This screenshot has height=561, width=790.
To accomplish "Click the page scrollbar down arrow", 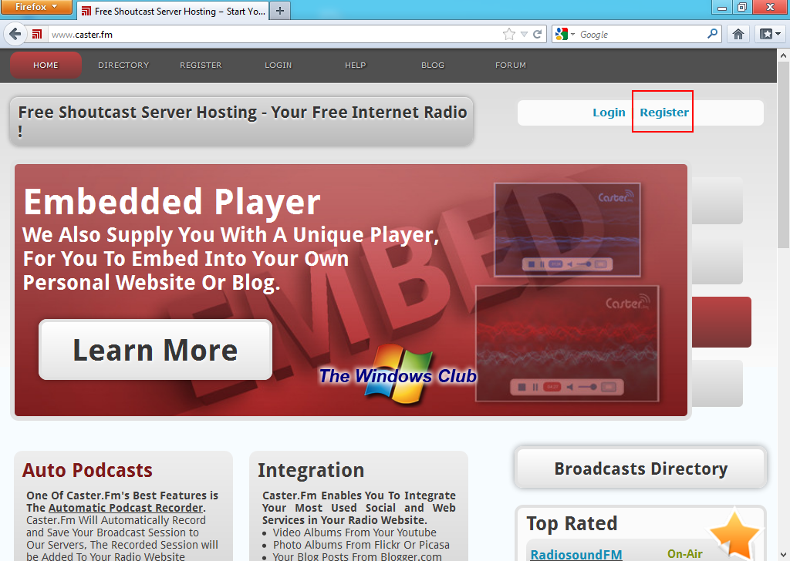I will [x=784, y=555].
